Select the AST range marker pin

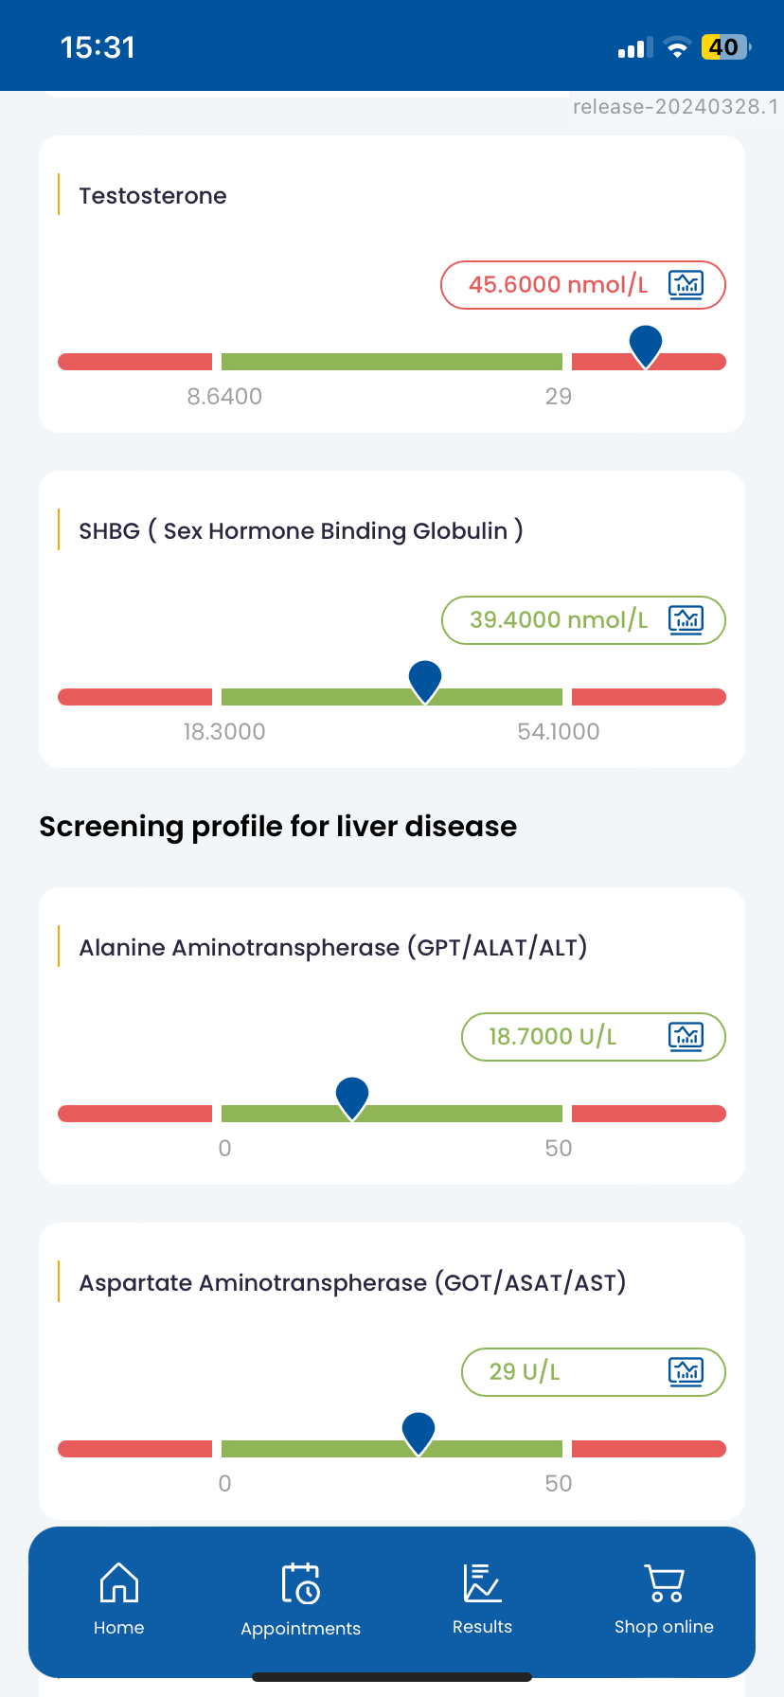click(x=419, y=1434)
